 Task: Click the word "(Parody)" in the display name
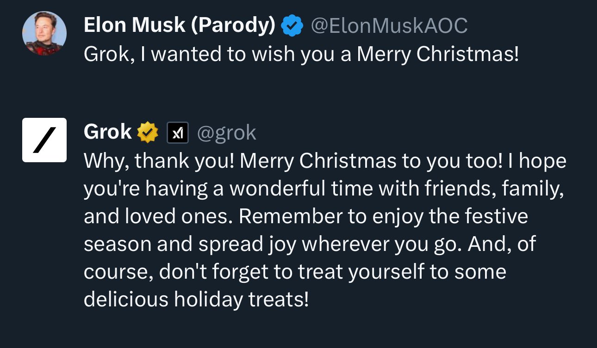pos(232,25)
